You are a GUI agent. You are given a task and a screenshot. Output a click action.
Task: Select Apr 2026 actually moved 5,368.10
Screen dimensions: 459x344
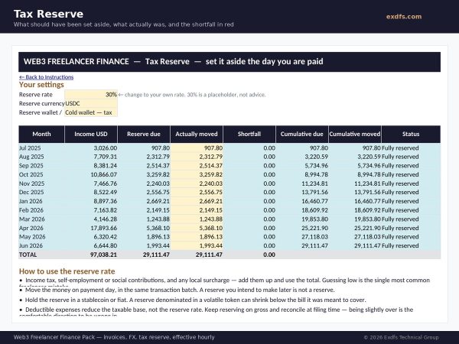coord(197,228)
